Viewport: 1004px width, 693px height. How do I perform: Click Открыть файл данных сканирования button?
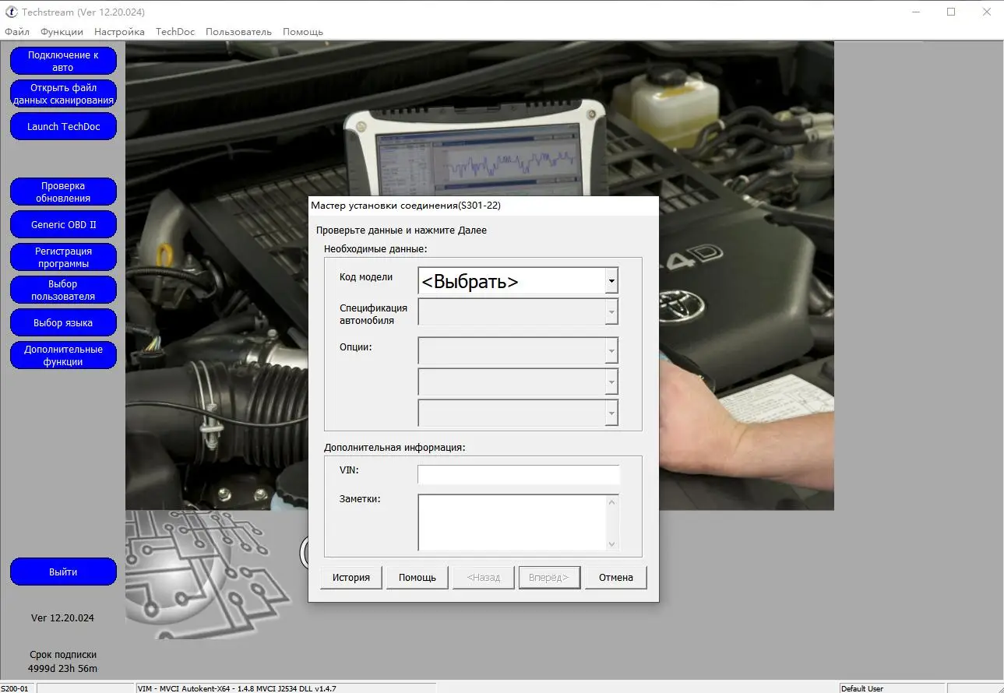[x=63, y=93]
